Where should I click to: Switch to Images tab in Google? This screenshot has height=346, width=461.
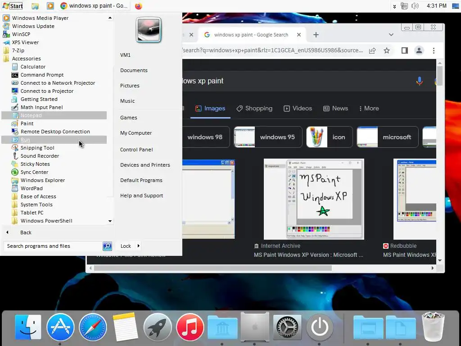(210, 108)
